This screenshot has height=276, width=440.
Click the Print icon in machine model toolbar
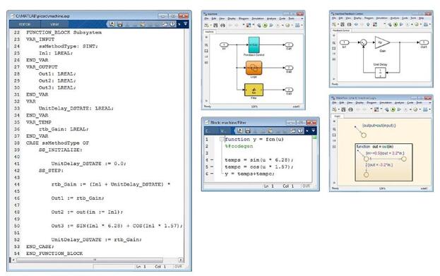(222, 25)
